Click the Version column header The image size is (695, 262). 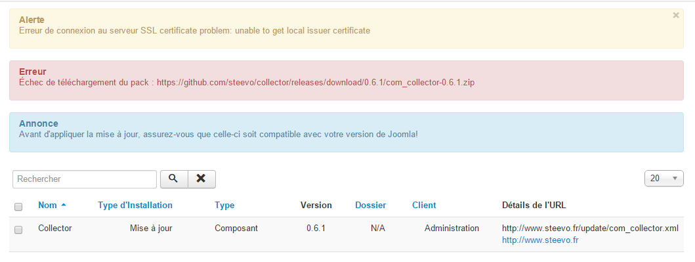coord(316,206)
